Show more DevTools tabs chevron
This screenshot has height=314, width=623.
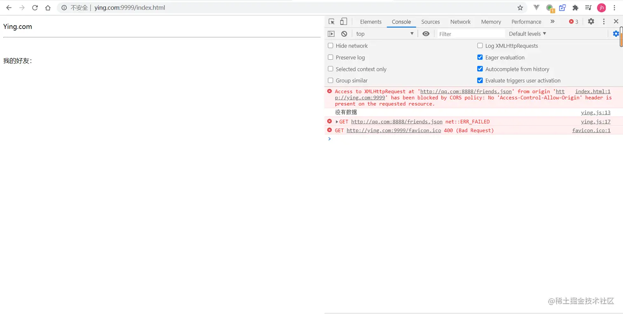tap(553, 21)
